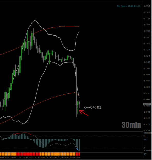
Task: Click the 1.27830 price axis label
Action: (147, 12)
